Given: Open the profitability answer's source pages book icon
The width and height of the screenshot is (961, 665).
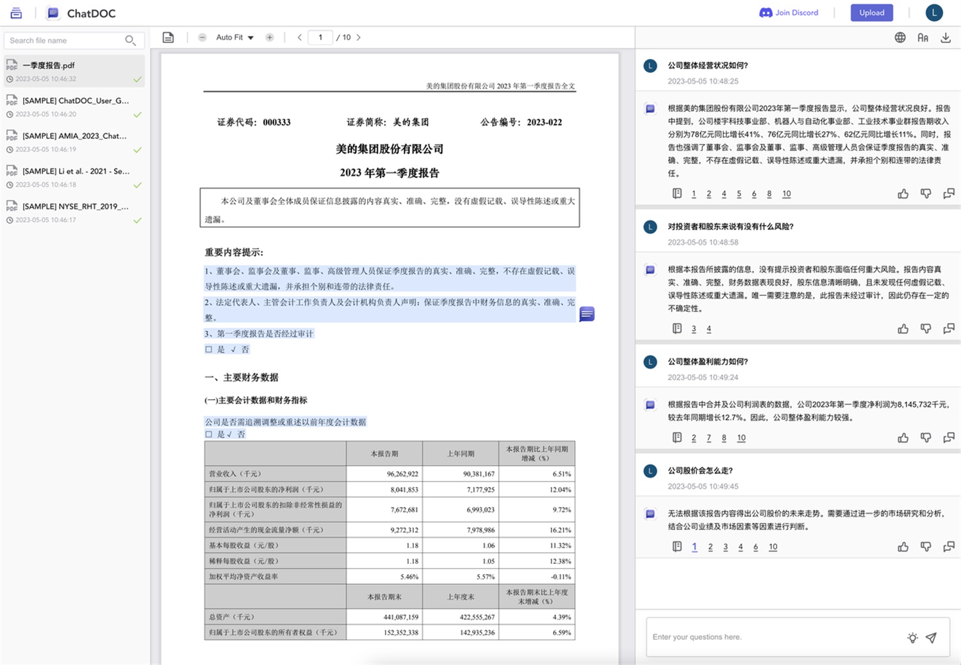Looking at the screenshot, I should (x=677, y=438).
